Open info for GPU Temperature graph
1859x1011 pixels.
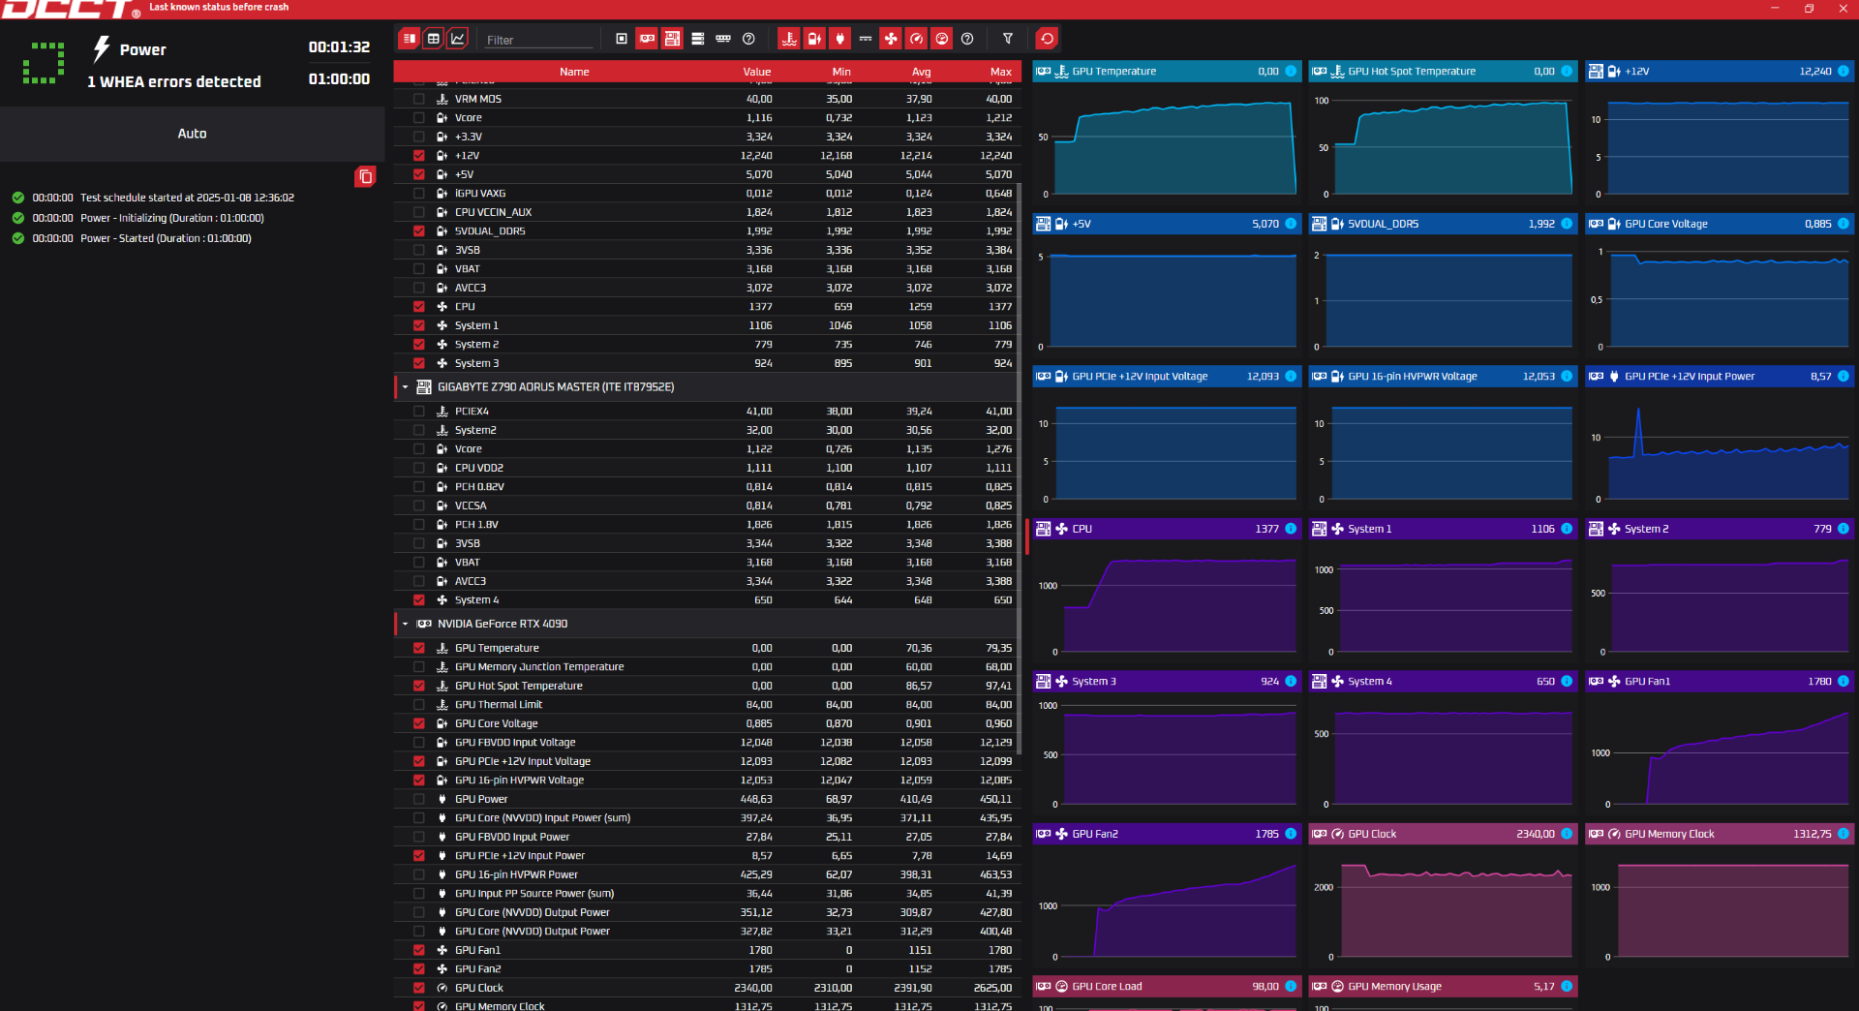tap(1291, 72)
